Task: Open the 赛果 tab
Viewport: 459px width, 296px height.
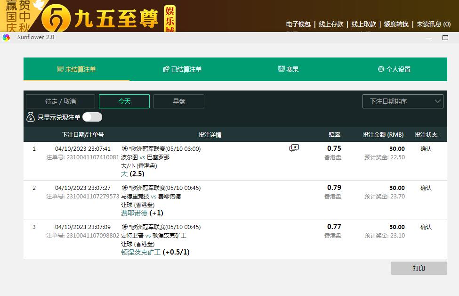Action: (x=288, y=69)
